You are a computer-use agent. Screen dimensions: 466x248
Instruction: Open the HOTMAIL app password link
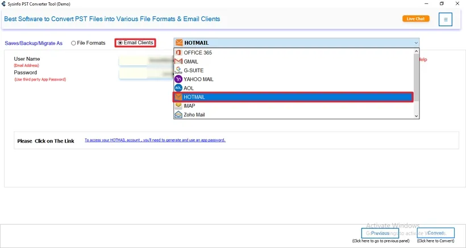point(155,140)
